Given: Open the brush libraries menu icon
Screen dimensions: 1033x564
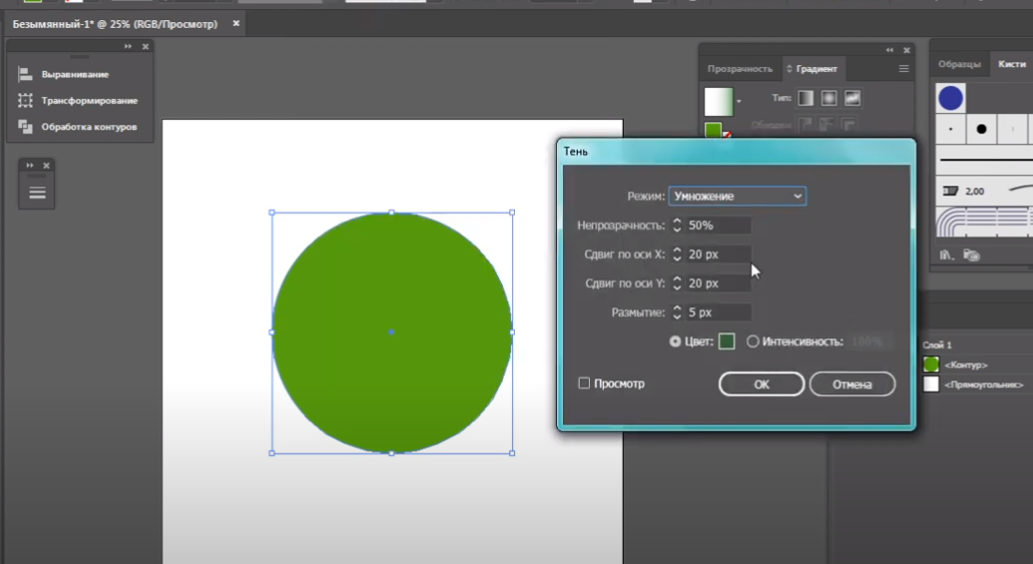Looking at the screenshot, I should [x=947, y=256].
